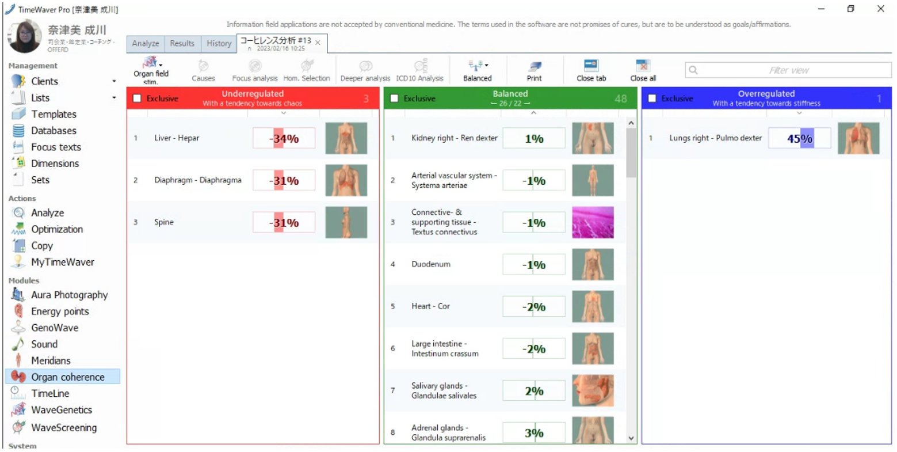Click the Liver - Hepar -34% bar
The width and height of the screenshot is (897, 452).
click(x=284, y=138)
